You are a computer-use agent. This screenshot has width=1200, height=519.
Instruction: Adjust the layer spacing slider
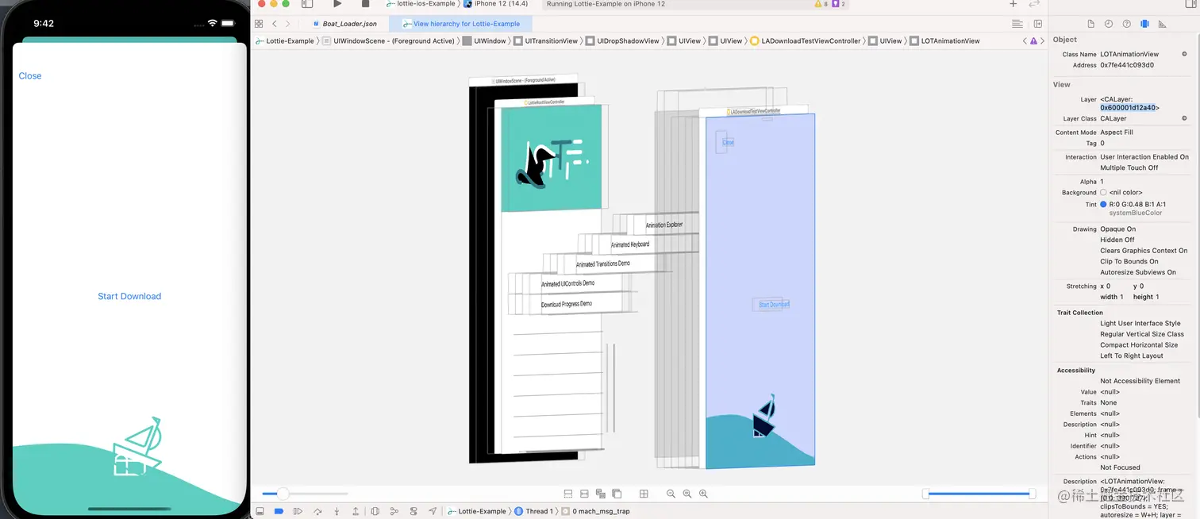tap(282, 494)
